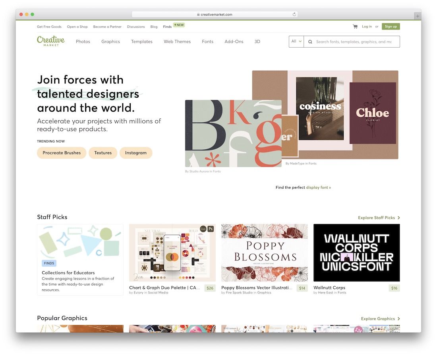Viewport: 437px width, 355px height.
Task: Open the Poppy Blossoms thumbnail
Action: pos(264,253)
